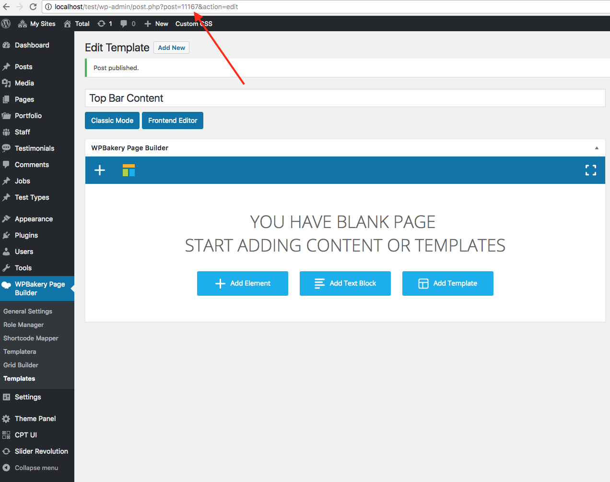Open the Tools menu
610x482 pixels.
[37, 268]
